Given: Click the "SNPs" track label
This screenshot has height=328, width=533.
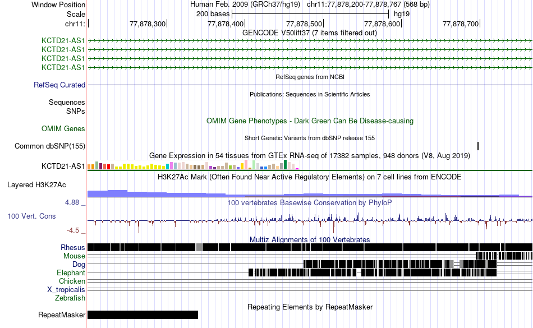Looking at the screenshot, I should pos(76,111).
